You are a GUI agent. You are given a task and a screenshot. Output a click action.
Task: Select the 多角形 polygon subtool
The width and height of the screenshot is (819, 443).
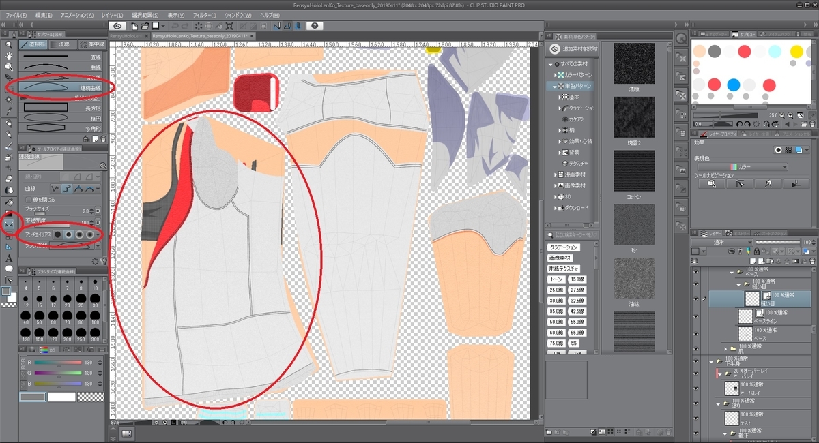click(x=61, y=127)
